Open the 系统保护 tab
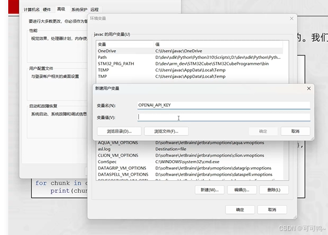This screenshot has width=328, height=235. tap(79, 9)
